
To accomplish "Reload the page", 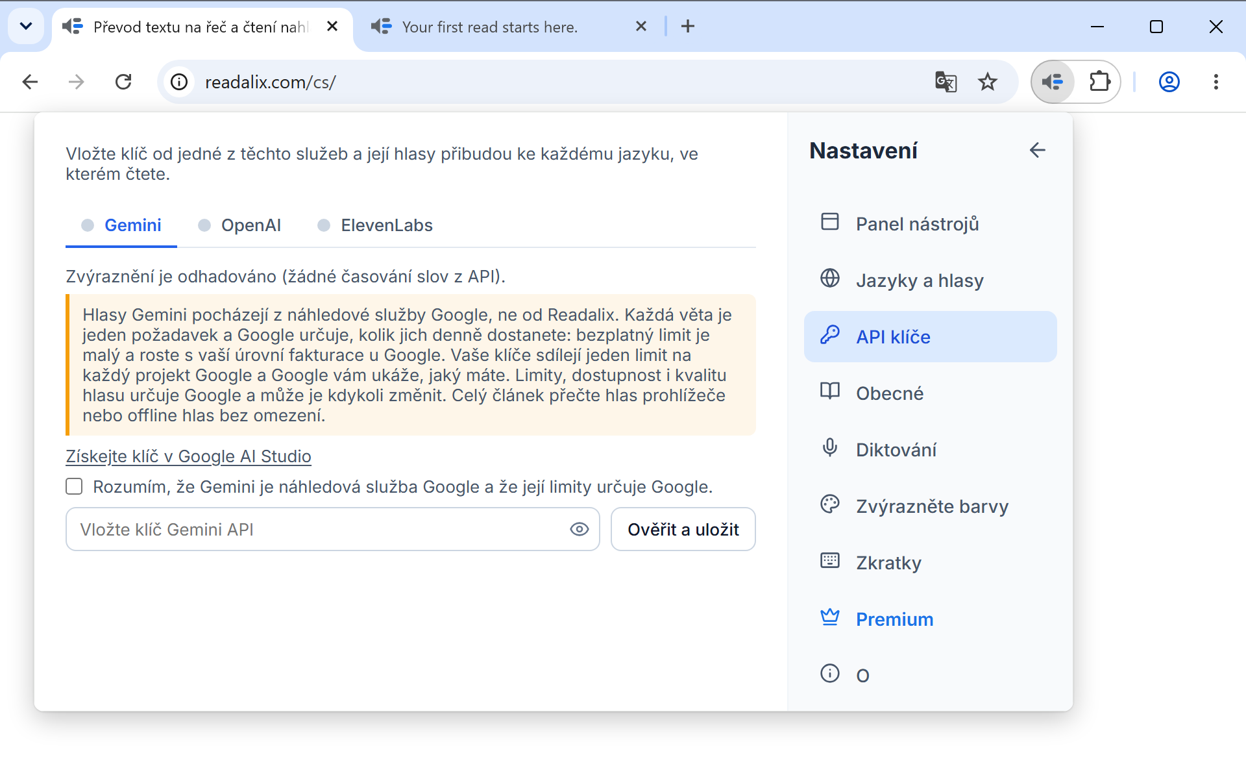I will [x=123, y=82].
